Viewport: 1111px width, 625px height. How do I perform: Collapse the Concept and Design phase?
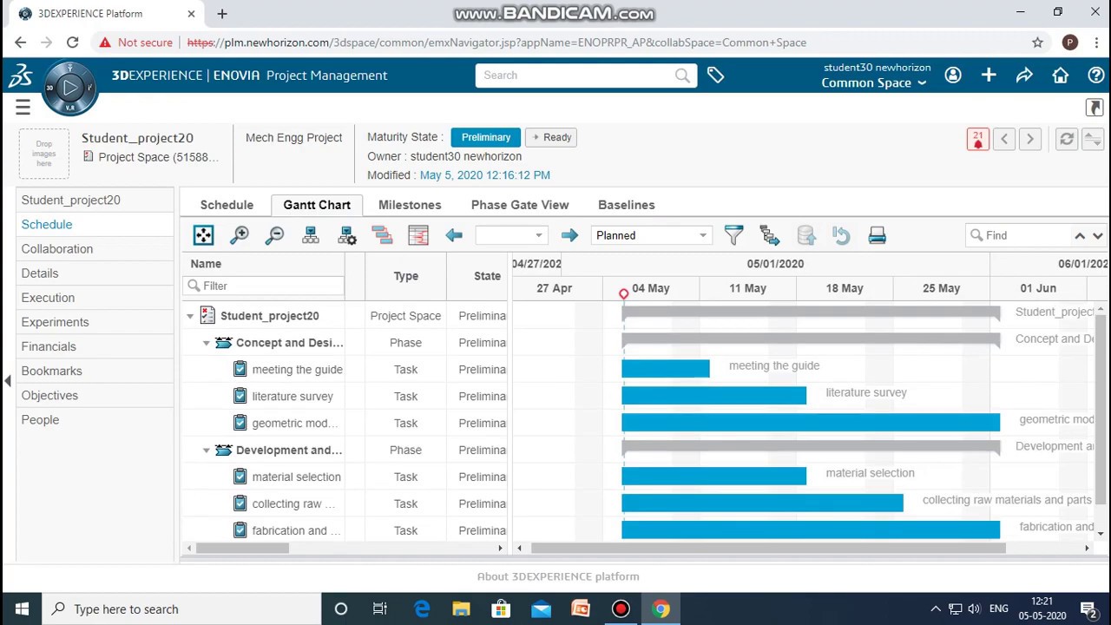coord(207,343)
